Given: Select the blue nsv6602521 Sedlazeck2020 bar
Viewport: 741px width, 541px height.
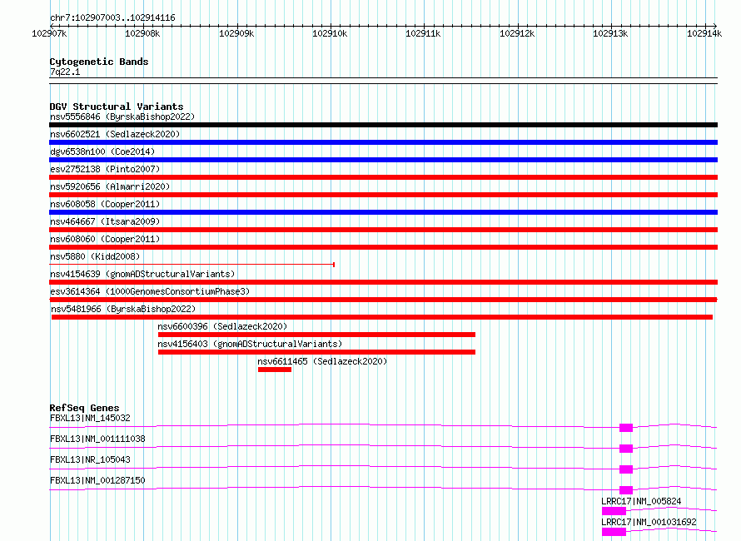Looking at the screenshot, I should [383, 142].
